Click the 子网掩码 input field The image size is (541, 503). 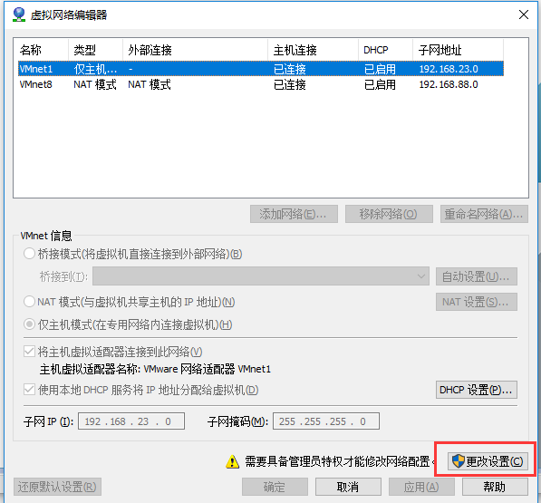(326, 421)
